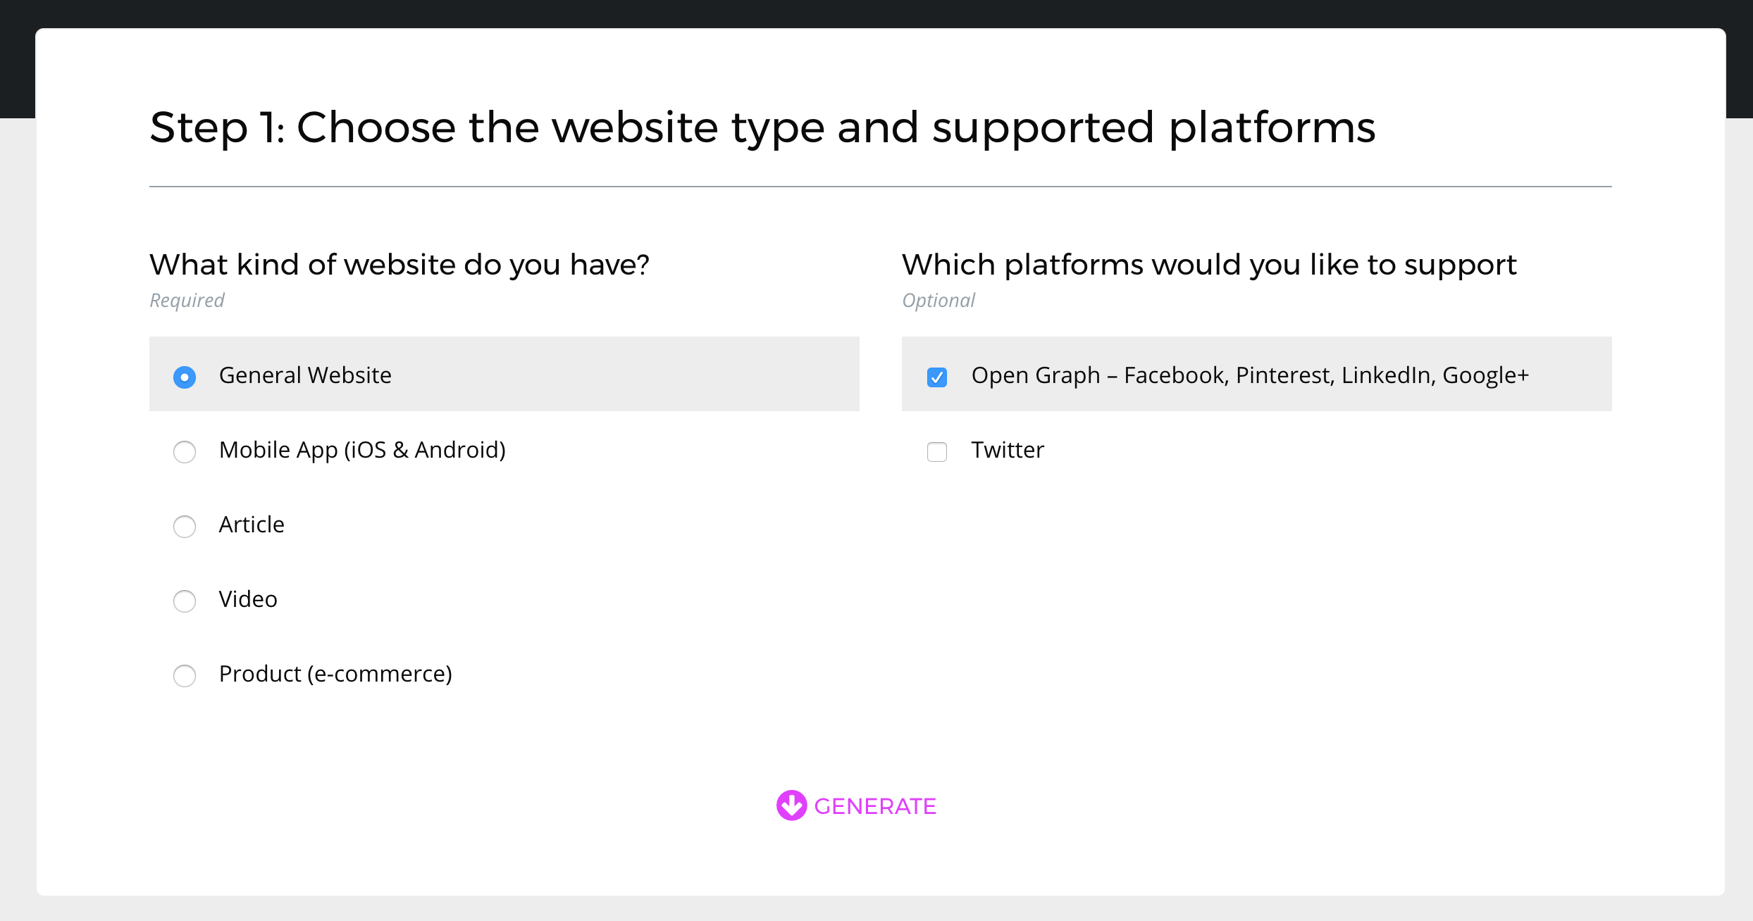This screenshot has height=921, width=1753.
Task: Click the 'Video' option label
Action: [x=248, y=599]
